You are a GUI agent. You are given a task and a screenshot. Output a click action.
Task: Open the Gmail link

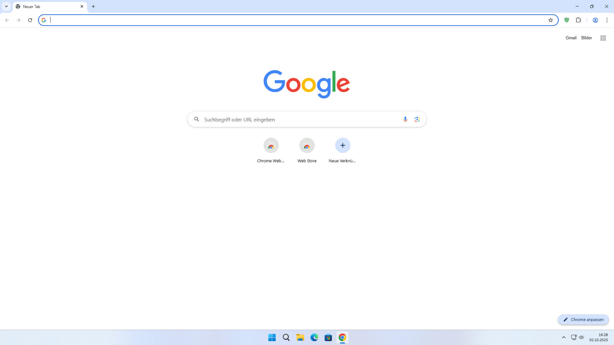(571, 38)
